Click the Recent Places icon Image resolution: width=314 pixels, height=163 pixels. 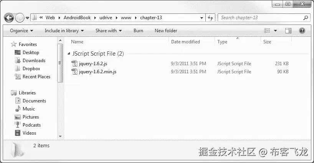[x=18, y=77]
